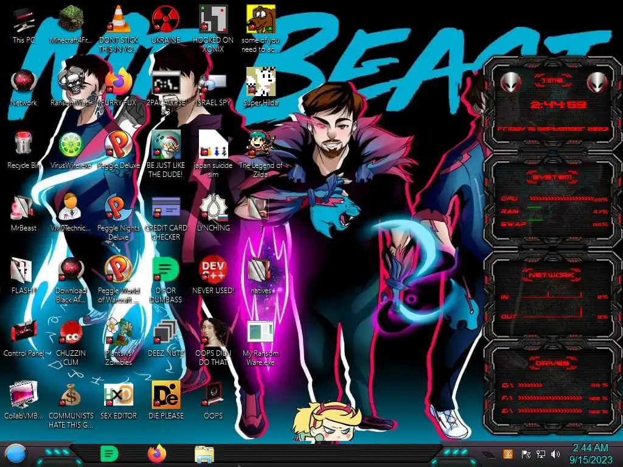Select the SEX EDITOR HxD icon
This screenshot has height=467, width=623.
[119, 395]
